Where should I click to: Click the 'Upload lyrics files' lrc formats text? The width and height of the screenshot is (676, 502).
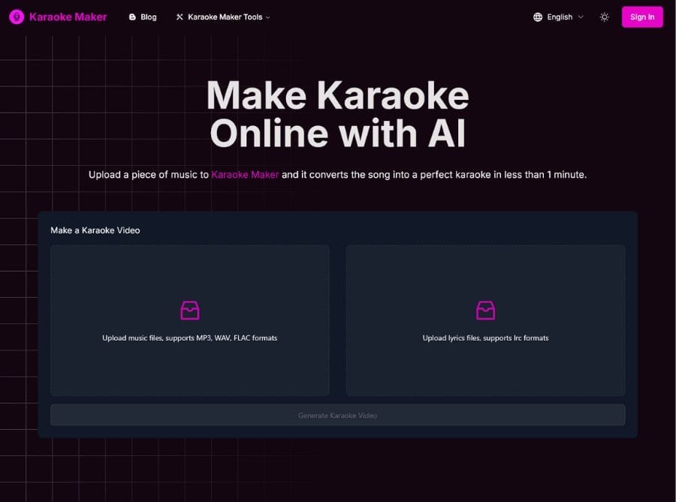485,338
